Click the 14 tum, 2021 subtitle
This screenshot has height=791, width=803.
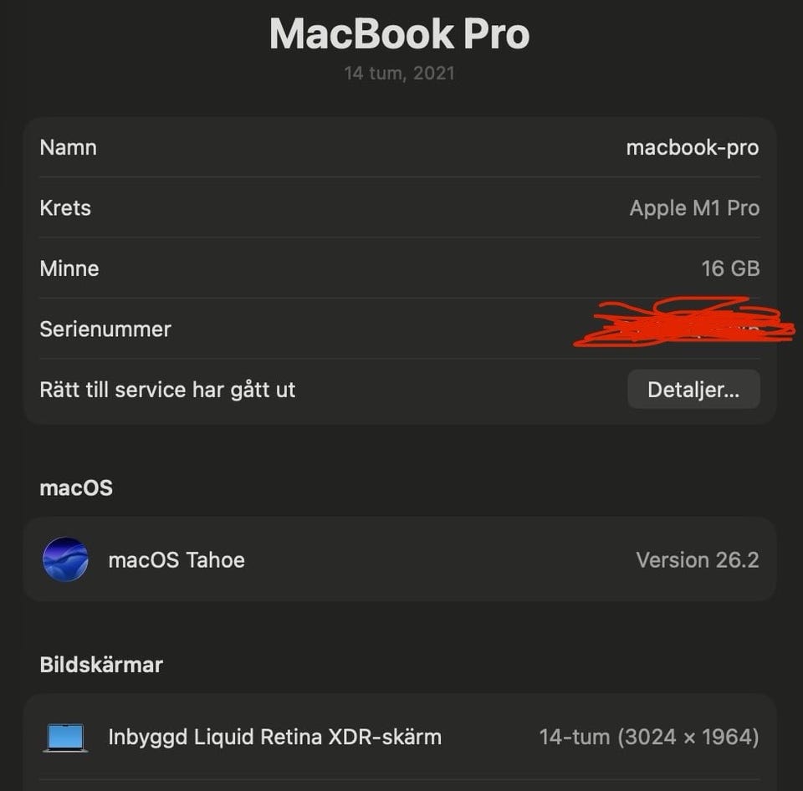400,74
